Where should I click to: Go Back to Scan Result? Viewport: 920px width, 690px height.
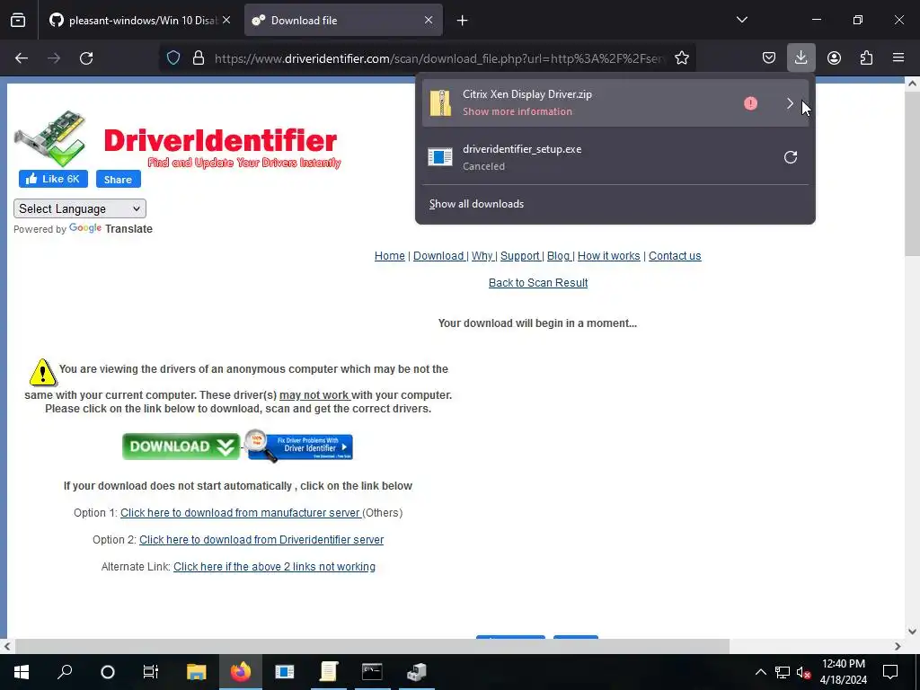click(538, 283)
